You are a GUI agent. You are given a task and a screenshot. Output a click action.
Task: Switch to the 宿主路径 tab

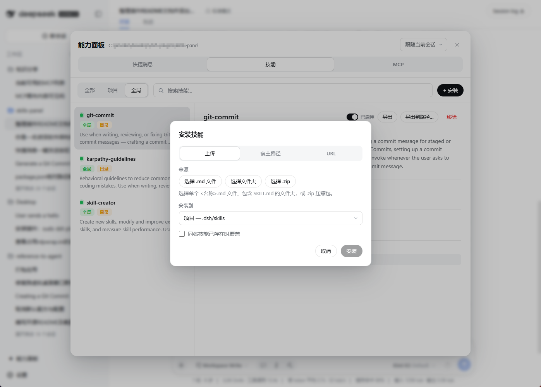[270, 153]
